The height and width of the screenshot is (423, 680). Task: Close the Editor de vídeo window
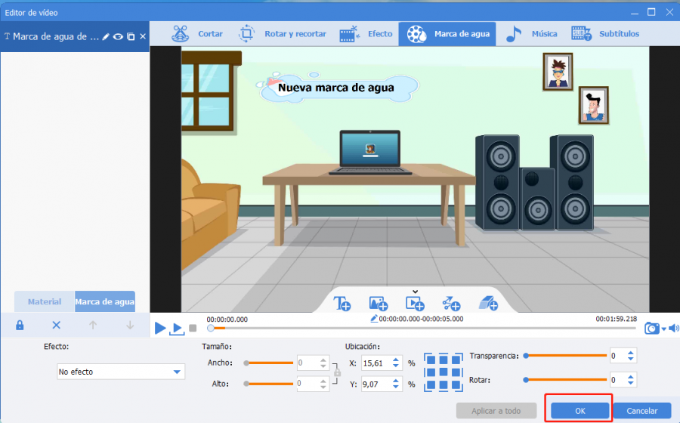[669, 12]
